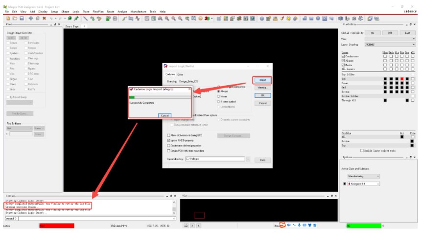This screenshot has height=233, width=422.
Task: Click the New file toolbar icon
Action: [8, 18]
